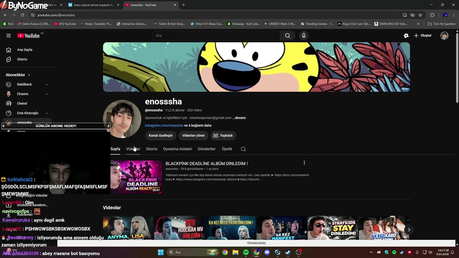Open the Topluluk button
Image resolution: width=459 pixels, height=258 pixels.
(x=223, y=135)
